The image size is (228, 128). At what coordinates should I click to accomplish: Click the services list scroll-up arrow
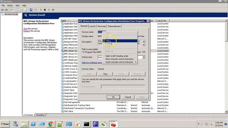(x=226, y=21)
